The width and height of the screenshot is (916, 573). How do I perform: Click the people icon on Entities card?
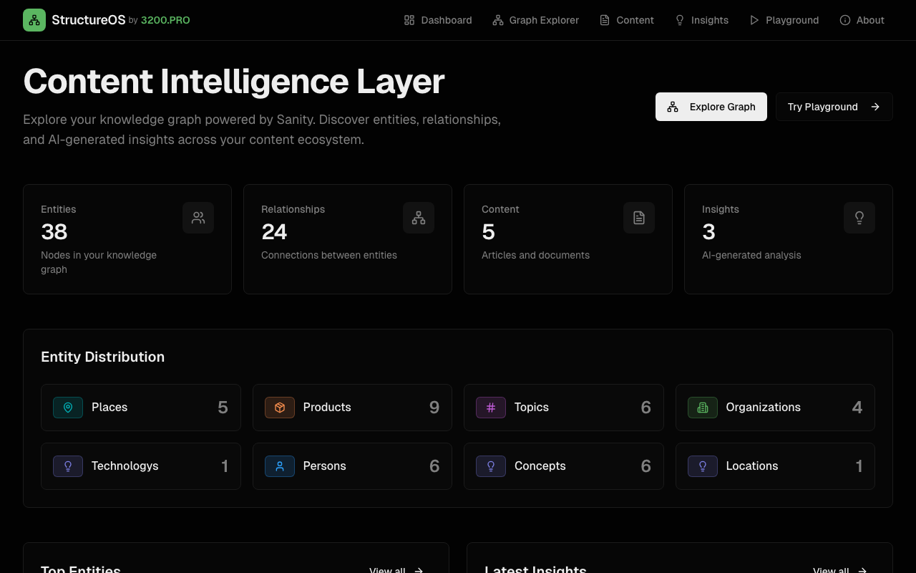[x=198, y=218]
